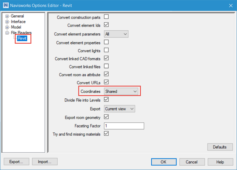Viewport: 237px width, 170px height.
Task: Open Convert element parameters dropdown
Action: 116,34
